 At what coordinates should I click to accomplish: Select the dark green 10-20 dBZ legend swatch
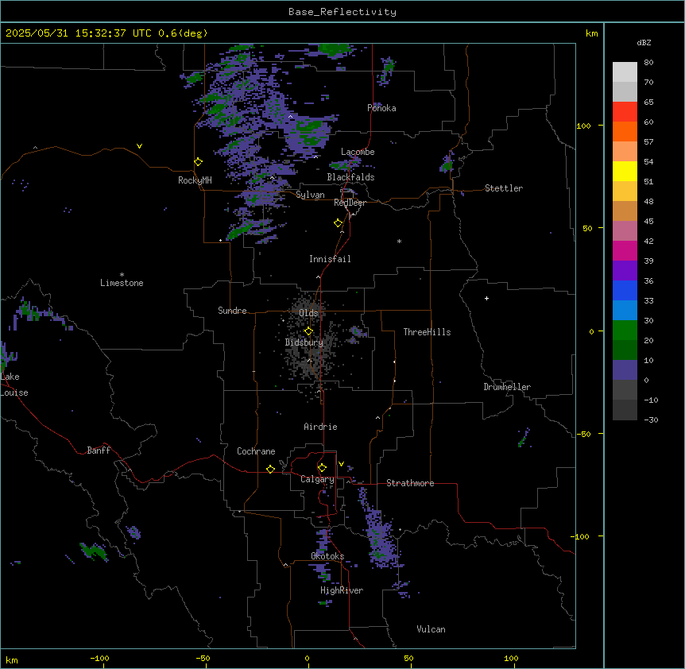coord(625,350)
